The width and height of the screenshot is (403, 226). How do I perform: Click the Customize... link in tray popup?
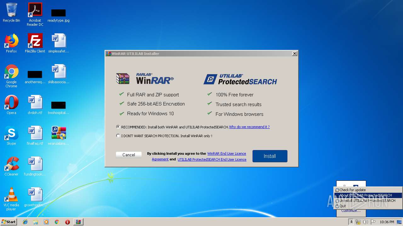click(x=351, y=211)
